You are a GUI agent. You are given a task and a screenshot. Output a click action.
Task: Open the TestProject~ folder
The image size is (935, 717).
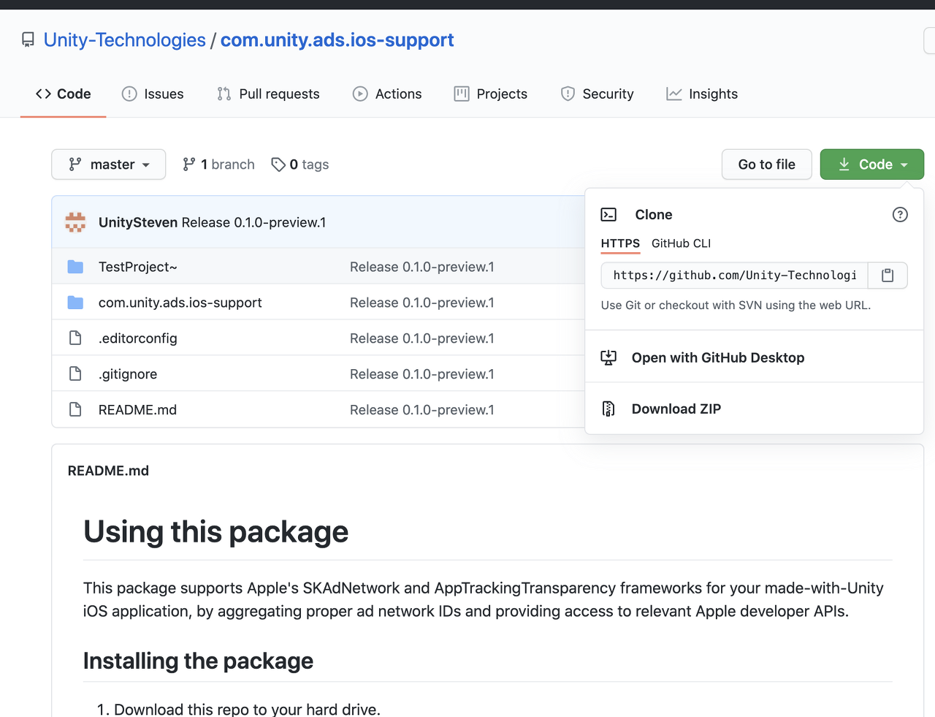pyautogui.click(x=137, y=267)
